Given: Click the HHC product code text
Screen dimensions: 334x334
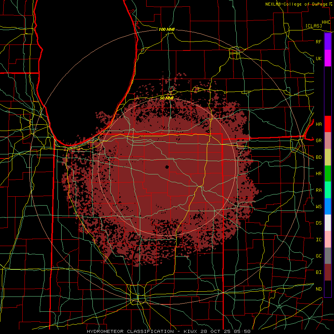Looking at the screenshot, I should (x=326, y=22).
